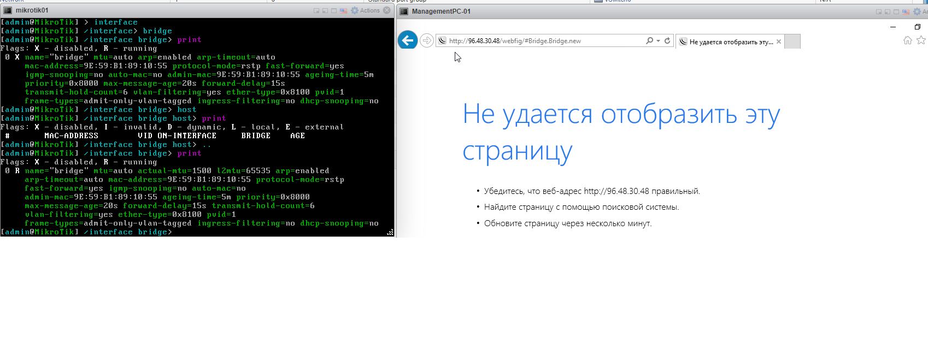Click the third layout icon in ManagementPC-01 header
This screenshot has height=354, width=928.
tap(896, 12)
